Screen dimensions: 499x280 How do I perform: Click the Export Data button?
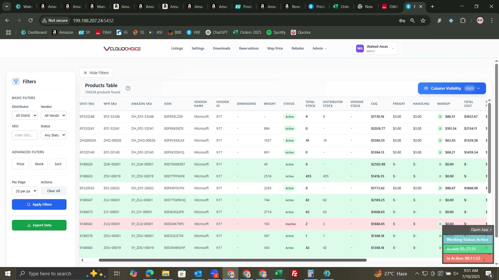39,225
